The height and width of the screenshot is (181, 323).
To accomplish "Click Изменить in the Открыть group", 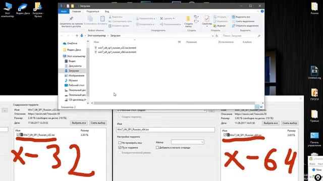I will click(221, 21).
